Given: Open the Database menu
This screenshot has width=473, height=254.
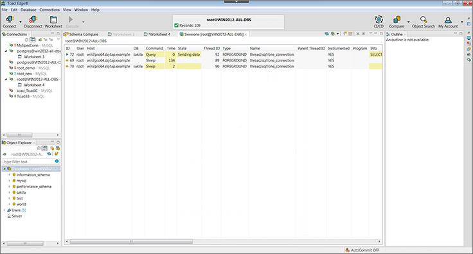Looking at the screenshot, I should click(28, 10).
